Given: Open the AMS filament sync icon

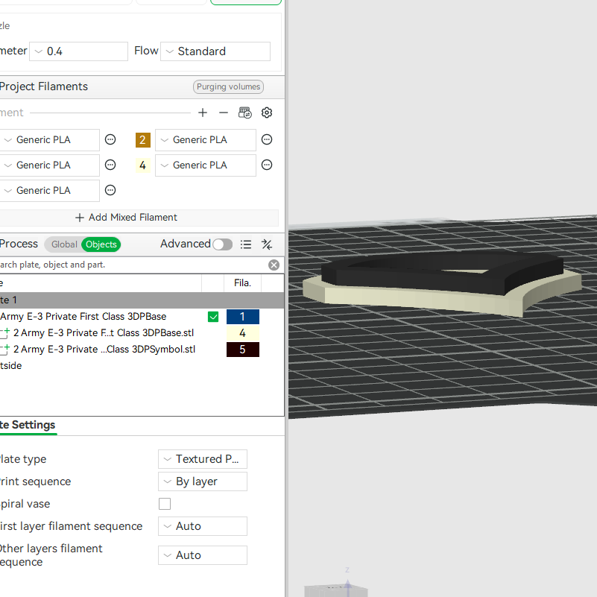Looking at the screenshot, I should pos(244,113).
